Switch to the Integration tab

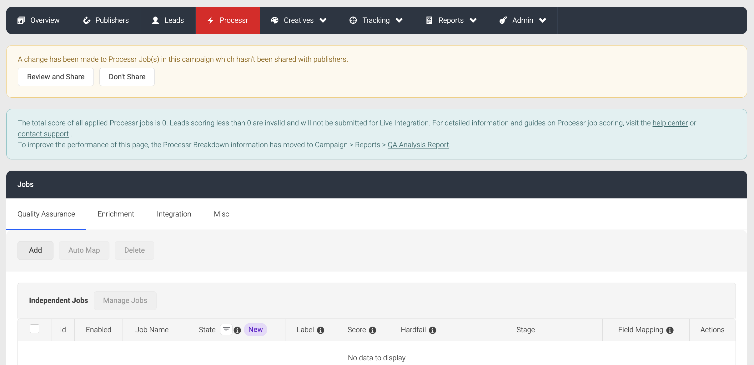[174, 214]
